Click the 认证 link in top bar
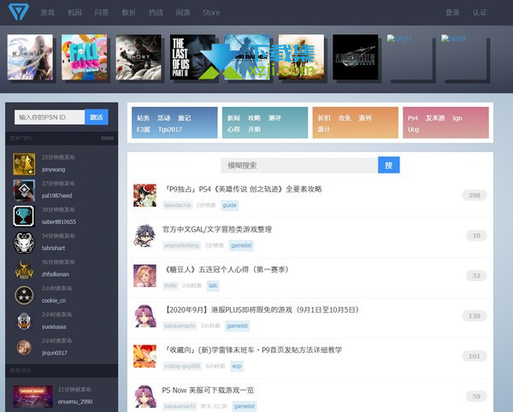The width and height of the screenshot is (513, 412). (480, 13)
